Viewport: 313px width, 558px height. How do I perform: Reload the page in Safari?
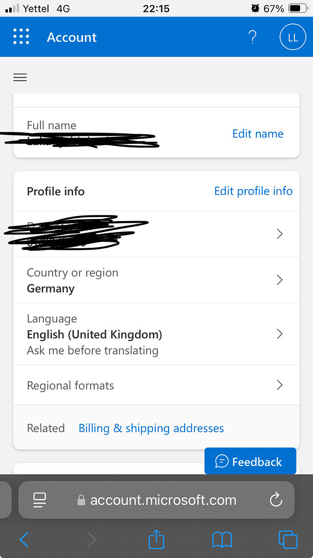click(276, 500)
